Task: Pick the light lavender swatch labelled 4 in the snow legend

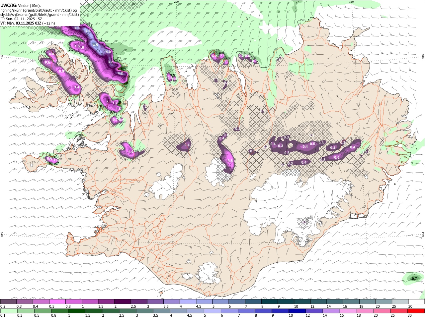Action: click(x=188, y=302)
